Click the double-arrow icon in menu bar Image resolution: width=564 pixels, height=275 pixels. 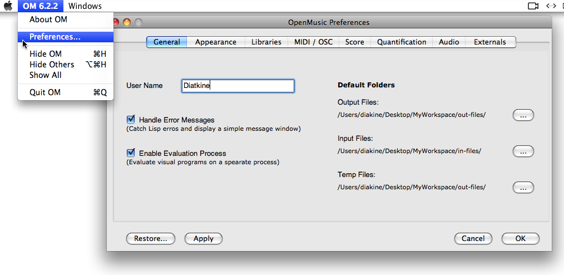[551, 6]
